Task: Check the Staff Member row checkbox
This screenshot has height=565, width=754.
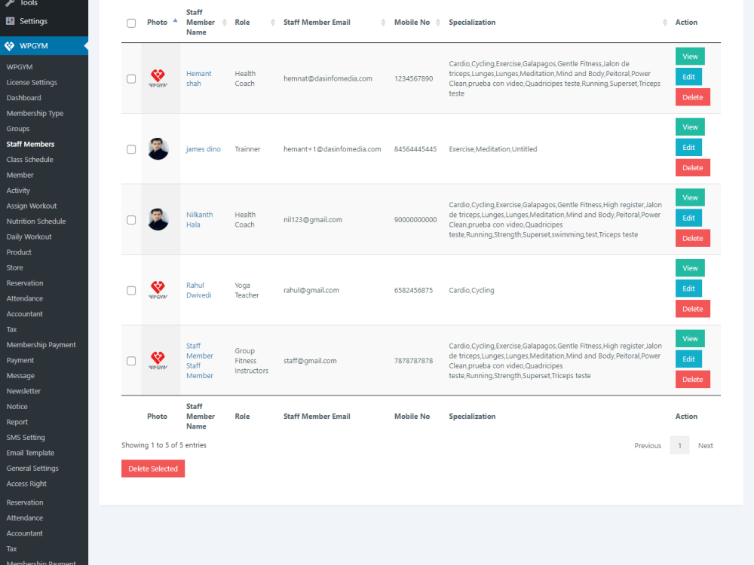Action: [131, 362]
